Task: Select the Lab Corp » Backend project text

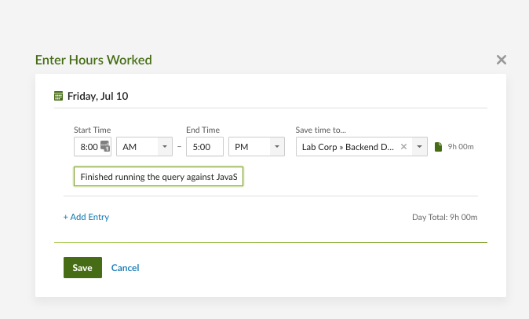Action: (348, 147)
